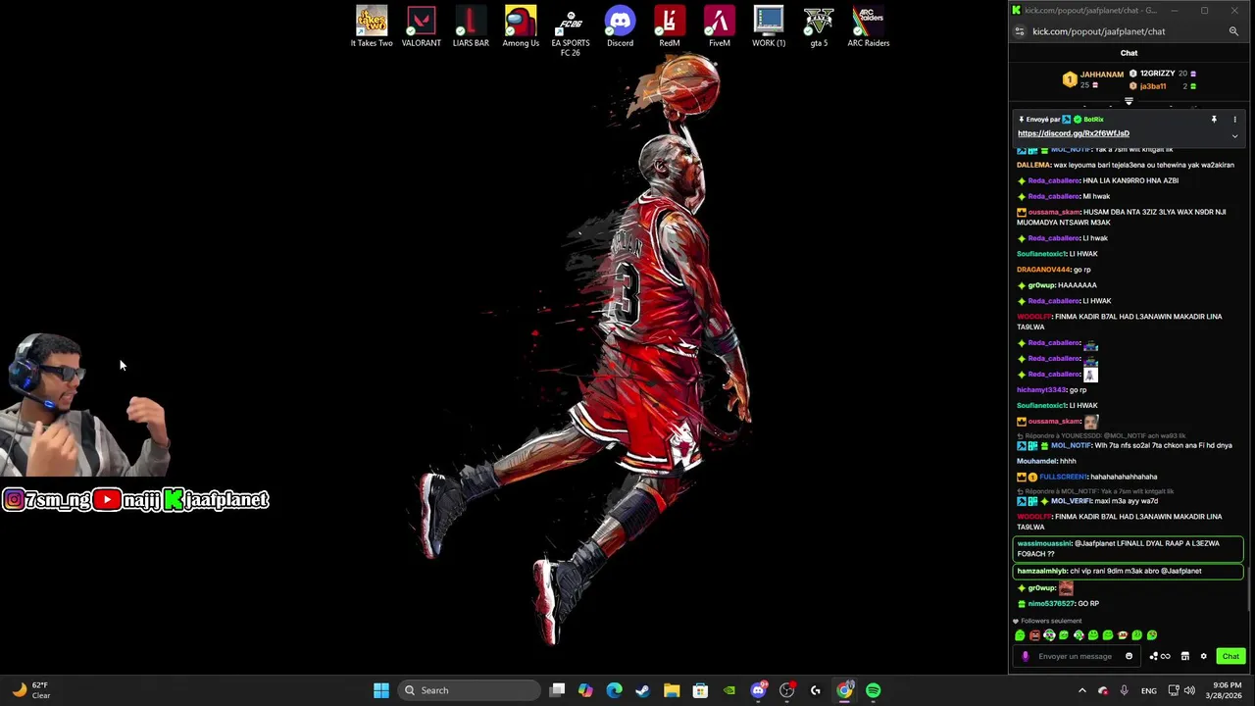Select the gta 5 desktop icon
This screenshot has width=1255, height=706.
(x=819, y=27)
